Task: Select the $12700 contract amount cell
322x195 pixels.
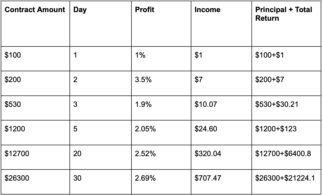Action: [x=35, y=157]
